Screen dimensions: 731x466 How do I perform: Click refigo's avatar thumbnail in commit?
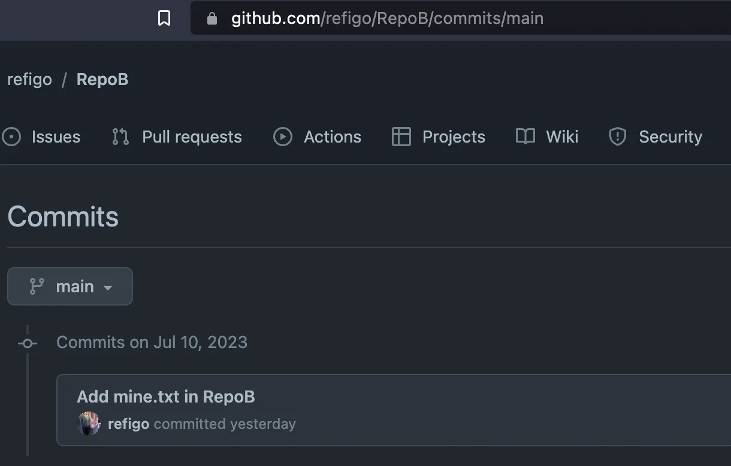(x=89, y=424)
